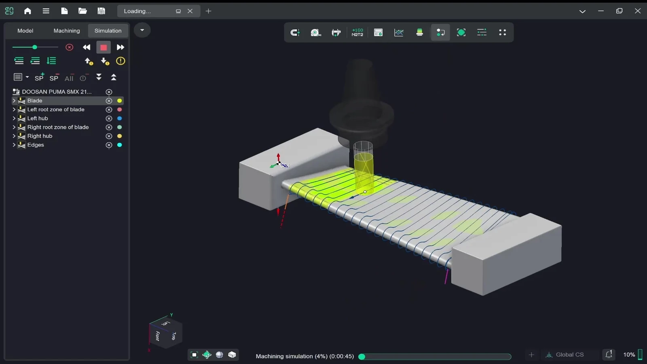Click the SP plus add stop point icon
The width and height of the screenshot is (647, 364).
39,77
